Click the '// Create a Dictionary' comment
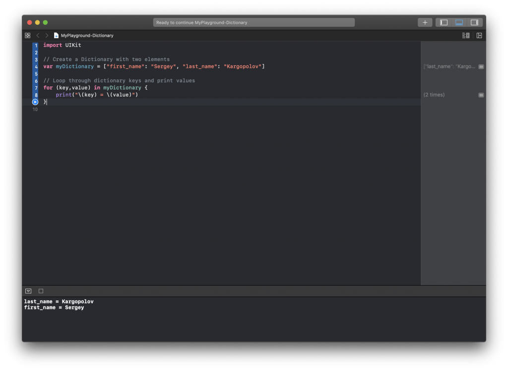Viewport: 508px width, 371px height. (107, 60)
